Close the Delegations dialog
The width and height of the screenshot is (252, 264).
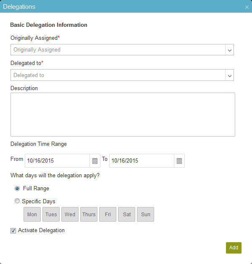point(247,7)
